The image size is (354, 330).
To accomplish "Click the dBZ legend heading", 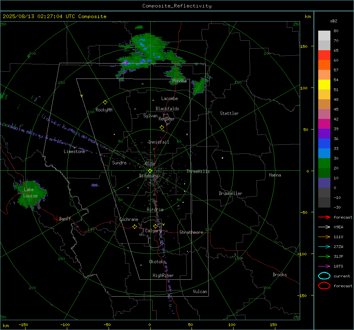I will 334,21.
